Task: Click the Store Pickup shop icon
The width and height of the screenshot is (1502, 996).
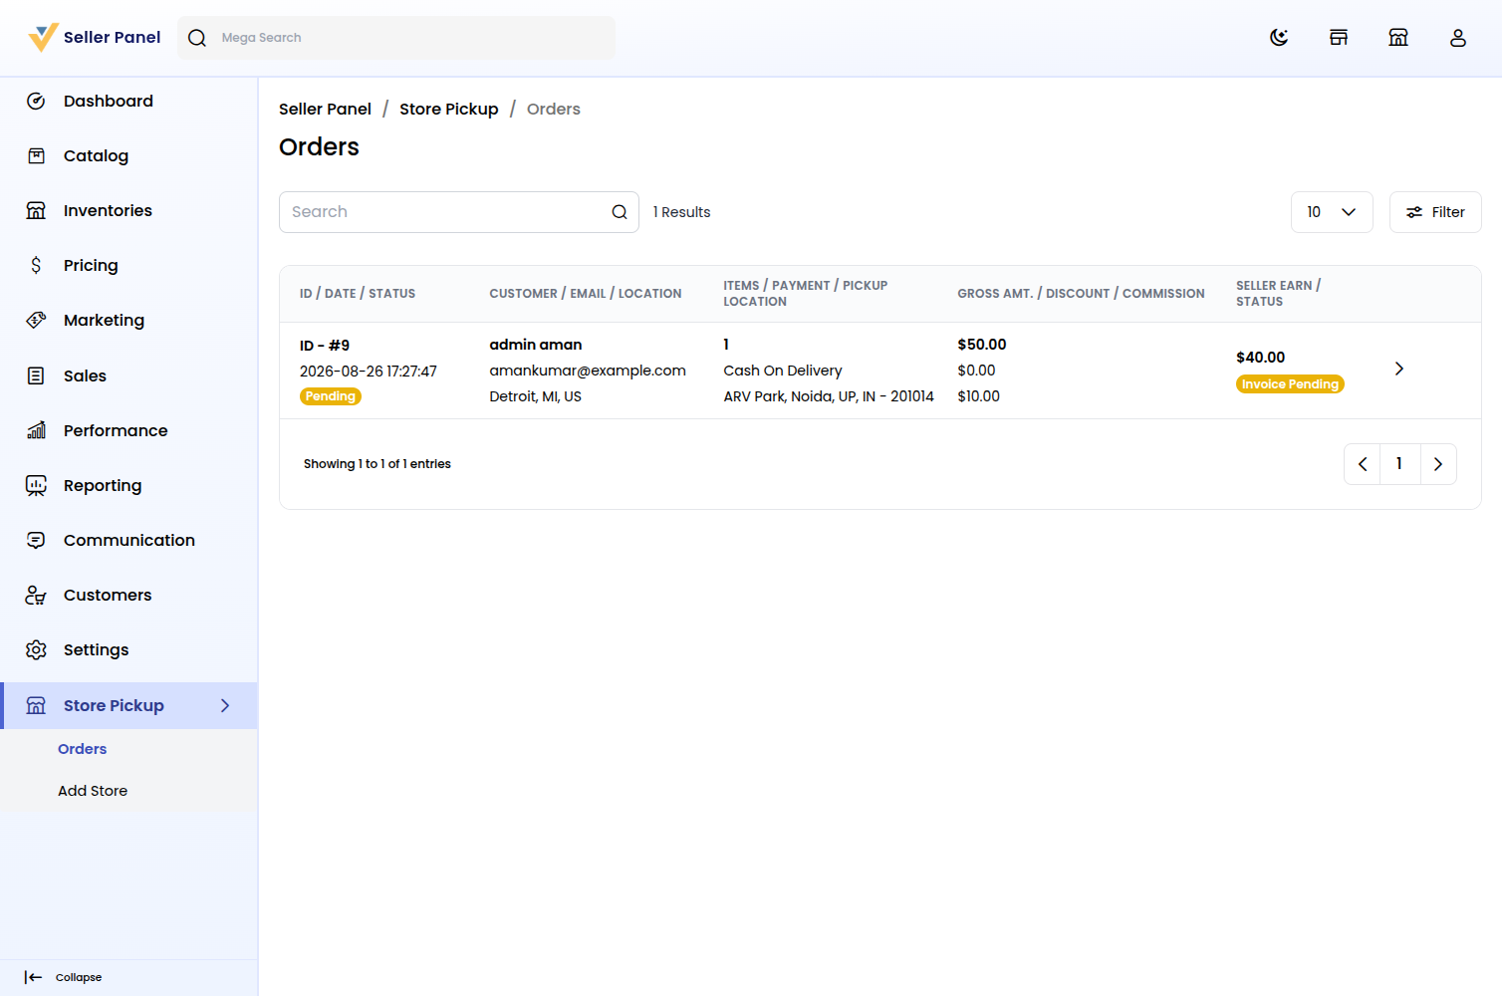Action: point(36,705)
